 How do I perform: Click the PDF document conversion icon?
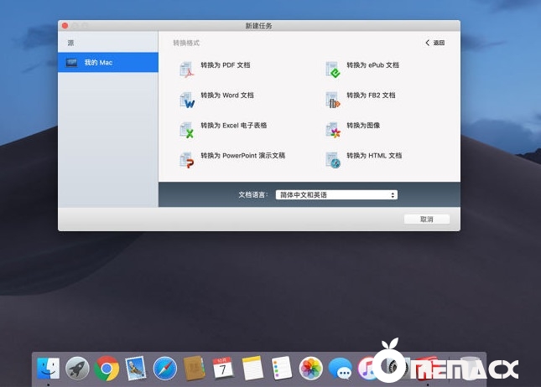coord(187,70)
